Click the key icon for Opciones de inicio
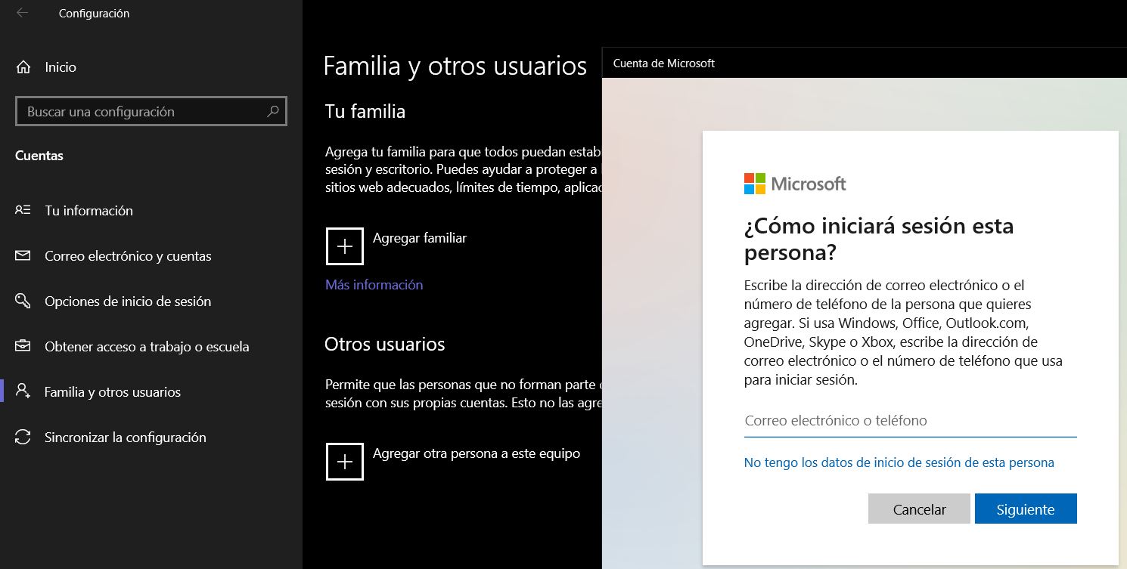The width and height of the screenshot is (1127, 569). [23, 302]
